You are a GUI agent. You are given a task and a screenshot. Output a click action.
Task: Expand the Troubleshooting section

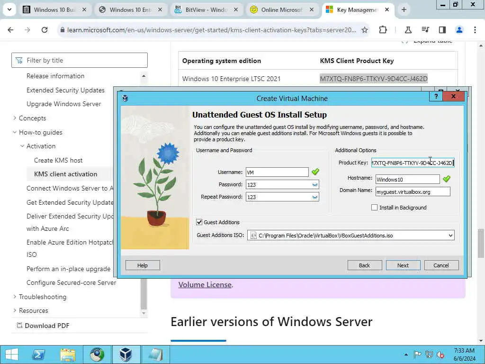[42, 297]
